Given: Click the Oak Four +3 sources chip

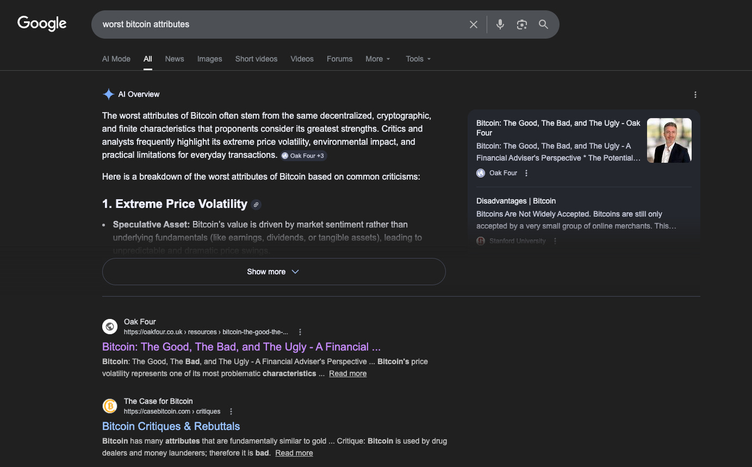Looking at the screenshot, I should [303, 156].
